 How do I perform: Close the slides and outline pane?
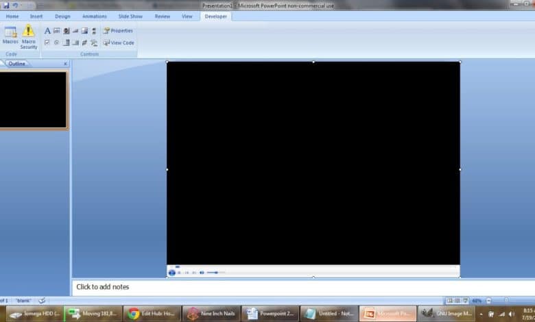[x=66, y=64]
